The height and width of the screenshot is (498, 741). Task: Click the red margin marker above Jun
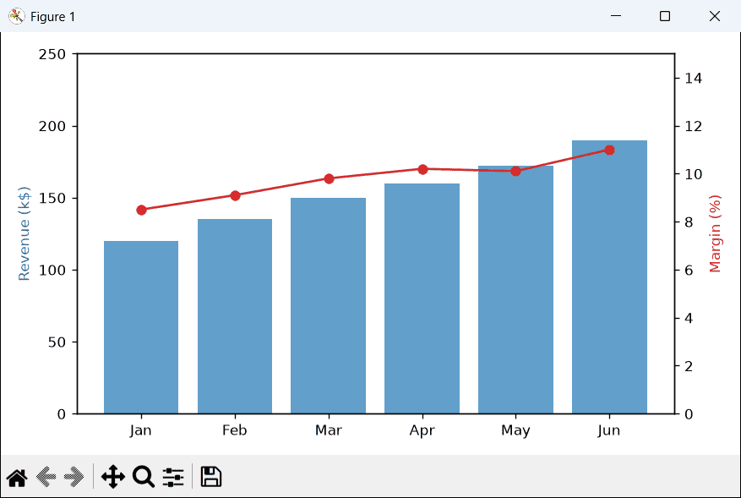(x=610, y=150)
